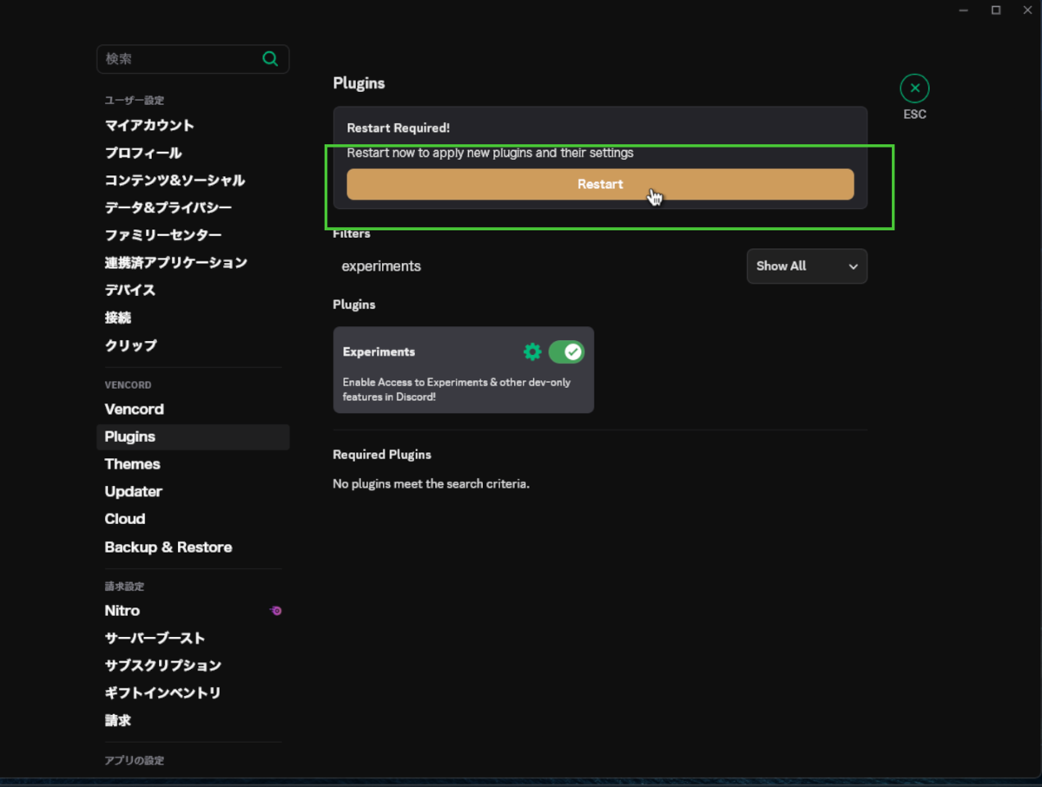This screenshot has width=1042, height=787.
Task: Click the VENCORD section label
Action: pos(128,385)
